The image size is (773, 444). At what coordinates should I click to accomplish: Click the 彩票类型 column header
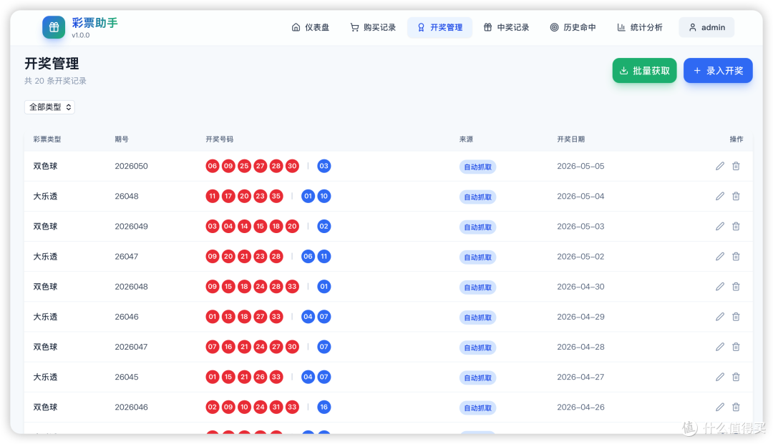tap(47, 139)
